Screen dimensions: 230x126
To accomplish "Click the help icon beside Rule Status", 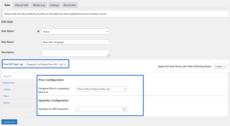I will coord(38,31).
